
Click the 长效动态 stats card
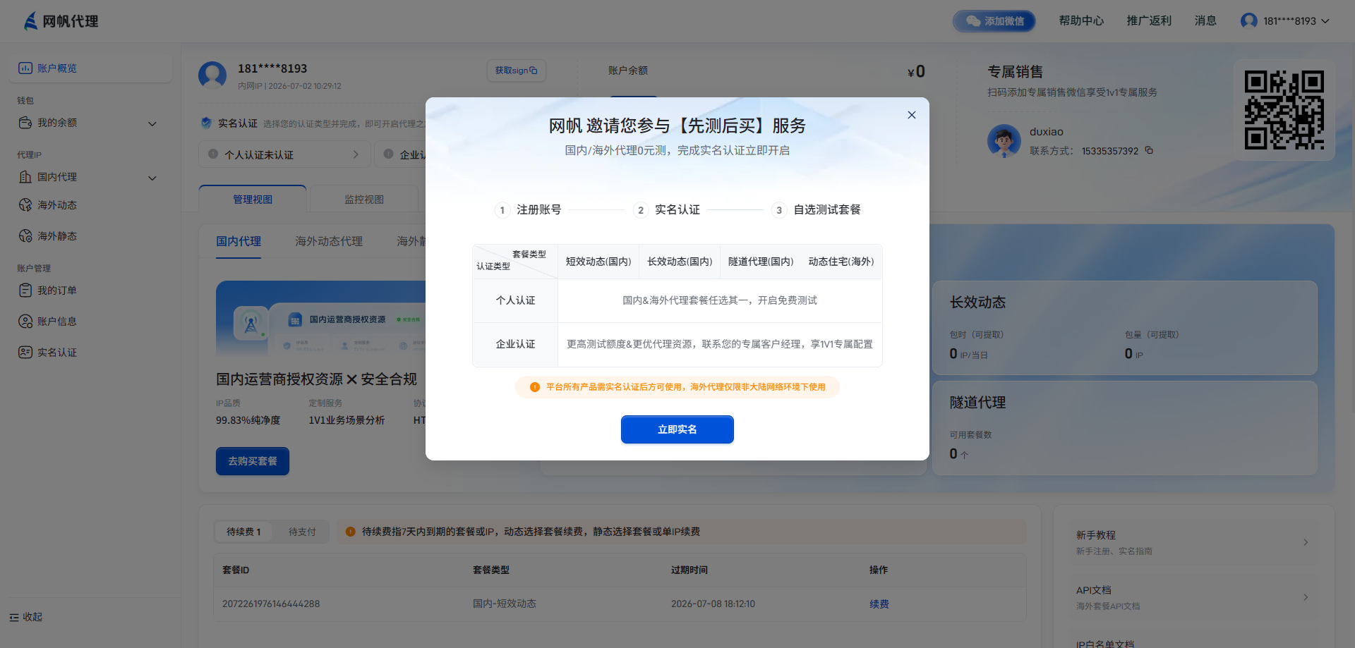1125,328
